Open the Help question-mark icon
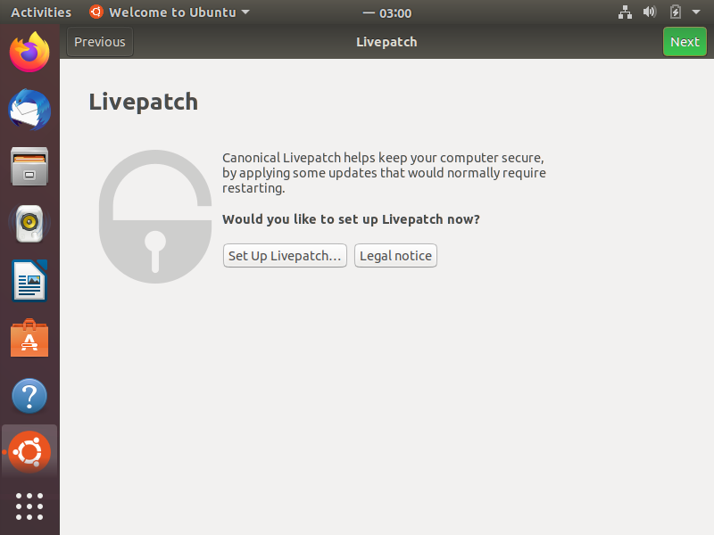Image resolution: width=714 pixels, height=535 pixels. 29,396
